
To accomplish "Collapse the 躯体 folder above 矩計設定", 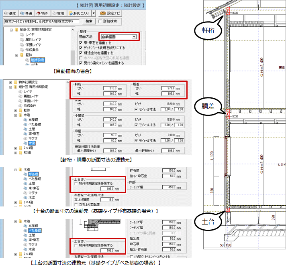I will pyautogui.click(x=16, y=55).
